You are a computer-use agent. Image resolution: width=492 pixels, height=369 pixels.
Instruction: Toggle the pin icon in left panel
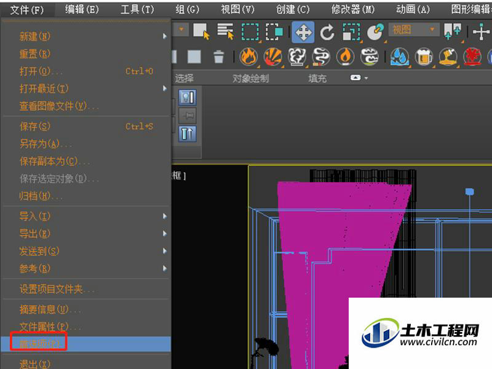pyautogui.click(x=188, y=116)
